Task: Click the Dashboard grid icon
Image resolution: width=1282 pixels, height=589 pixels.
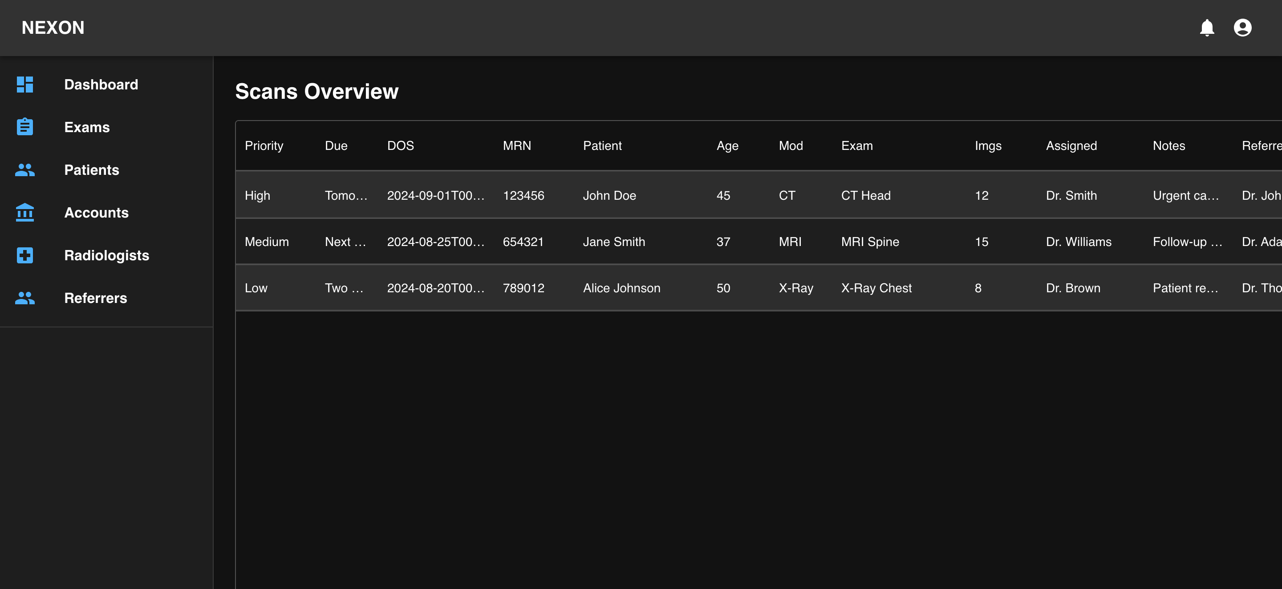Action: point(25,85)
